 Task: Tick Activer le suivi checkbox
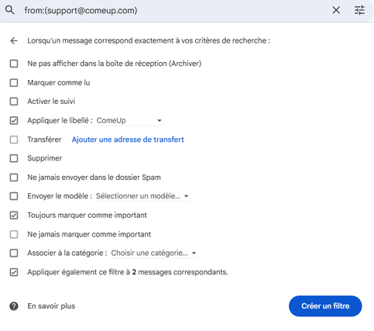tap(14, 102)
